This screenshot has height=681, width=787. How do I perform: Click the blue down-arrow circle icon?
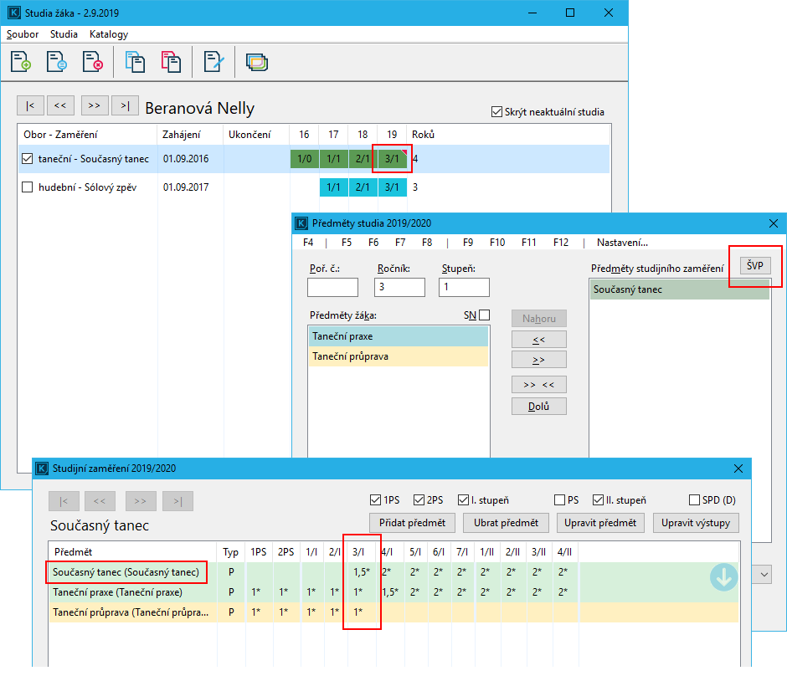pyautogui.click(x=723, y=578)
